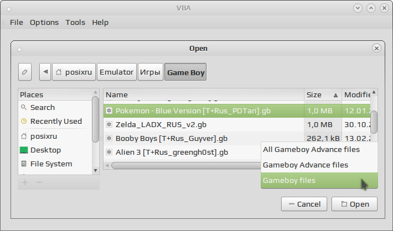Sort files by Name column

(x=204, y=95)
